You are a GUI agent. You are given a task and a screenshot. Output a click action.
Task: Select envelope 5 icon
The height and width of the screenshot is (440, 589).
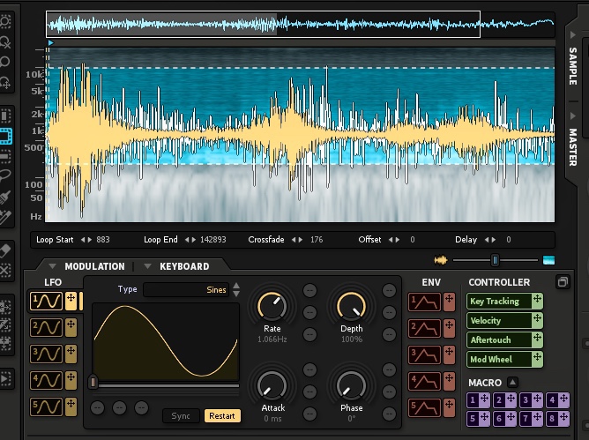tap(424, 407)
